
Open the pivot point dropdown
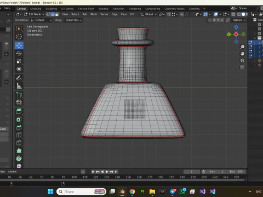[x=162, y=14]
